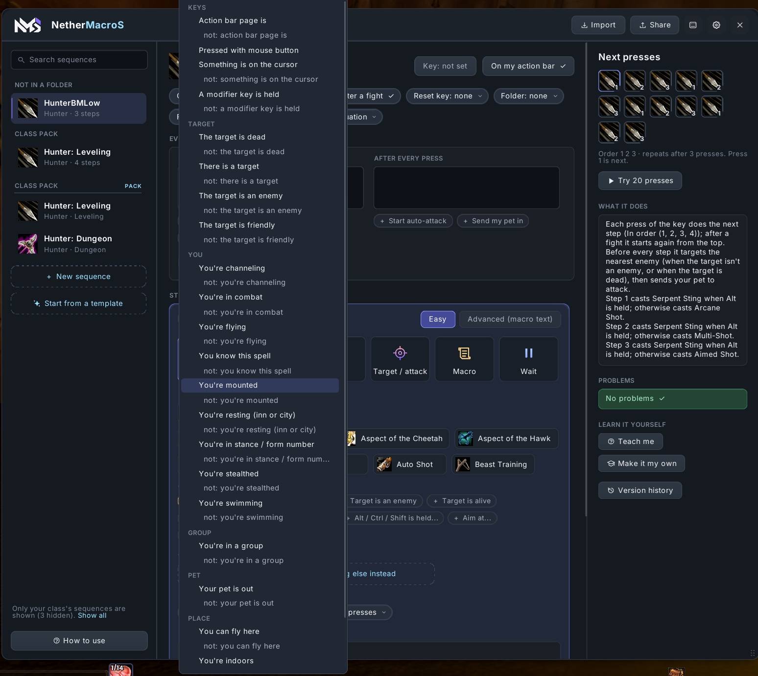758x676 pixels.
Task: Select HunterBMLow sequence in sidebar
Action: pos(78,108)
